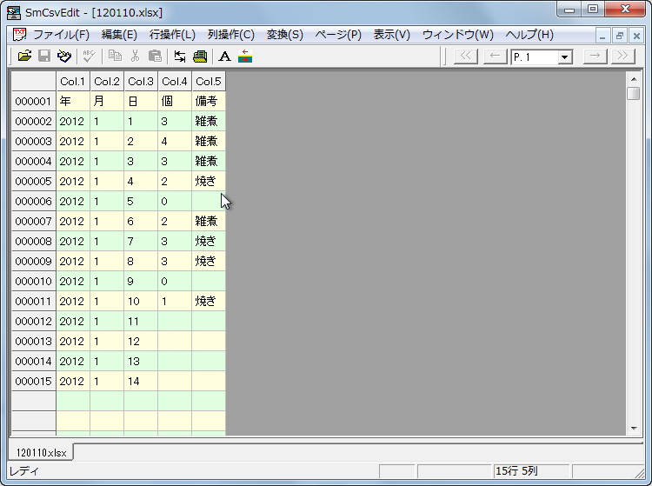
Task: Click the vertical scrollbar thumb
Action: click(634, 93)
